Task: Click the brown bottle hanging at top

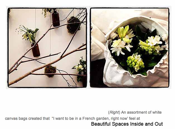Action: [56, 18]
